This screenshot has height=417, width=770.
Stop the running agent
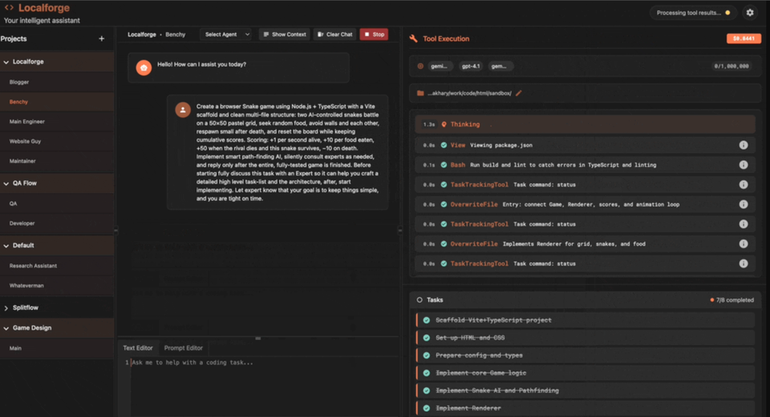point(374,34)
